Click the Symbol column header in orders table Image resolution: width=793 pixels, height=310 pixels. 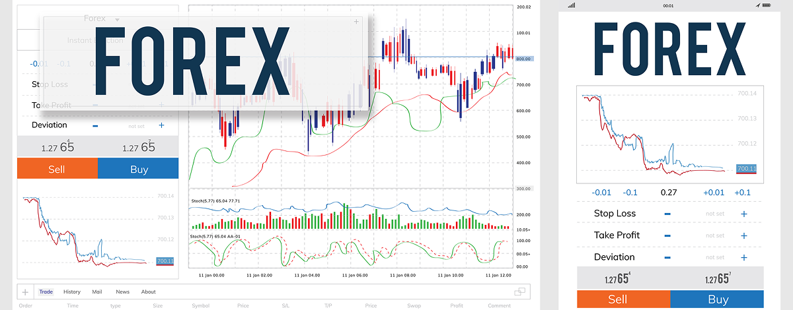click(x=200, y=305)
